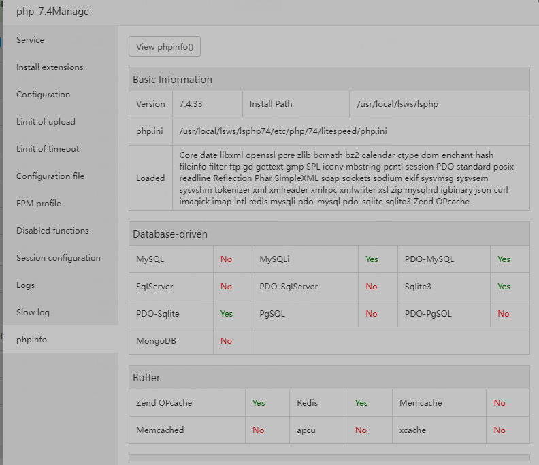Select the phpinfo sidebar item
Screen dimensions: 539x465
(31, 340)
